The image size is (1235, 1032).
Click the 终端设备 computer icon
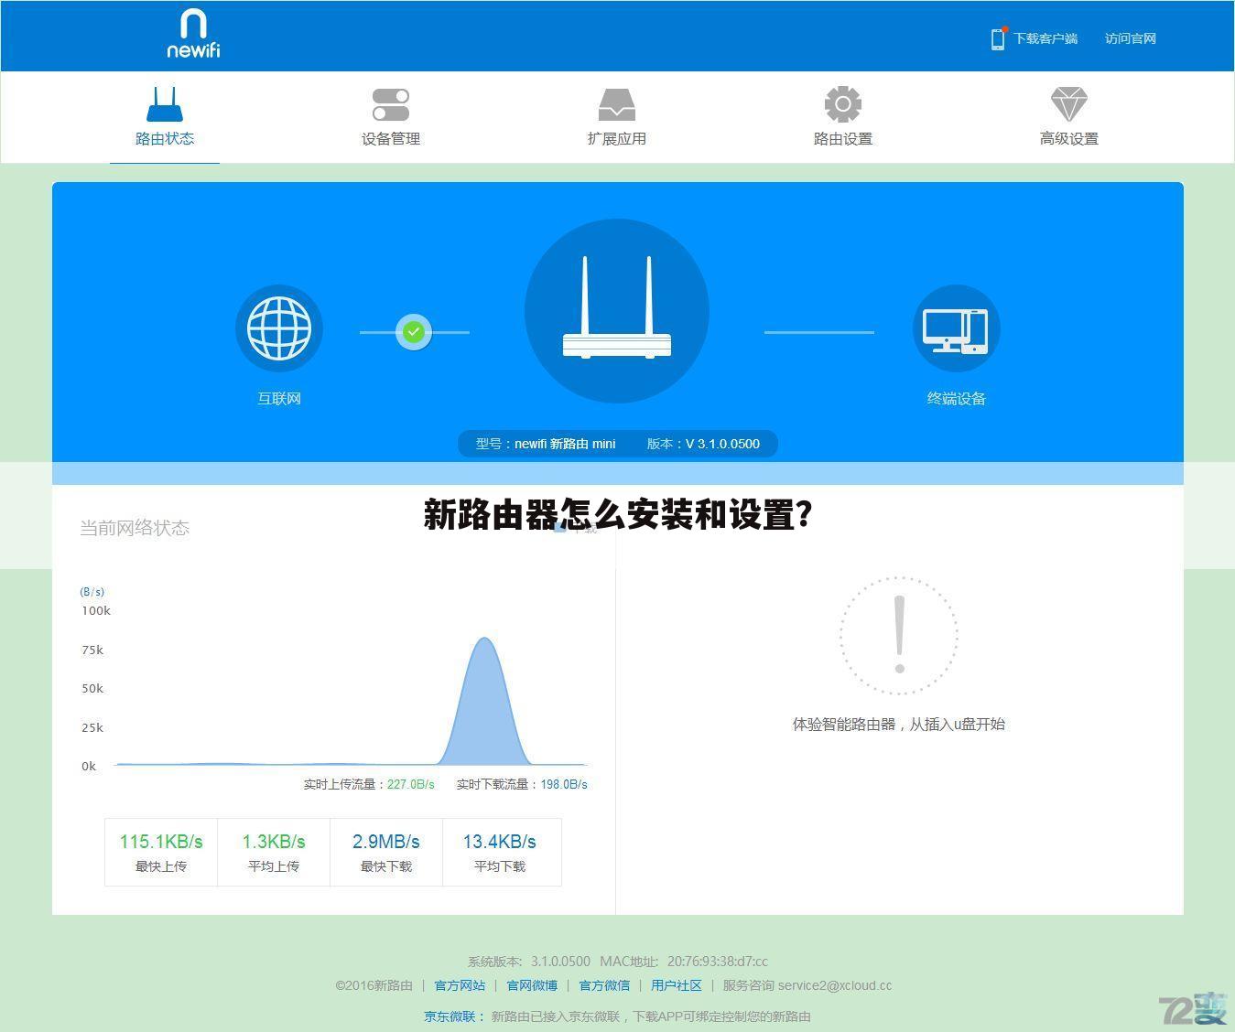click(957, 328)
